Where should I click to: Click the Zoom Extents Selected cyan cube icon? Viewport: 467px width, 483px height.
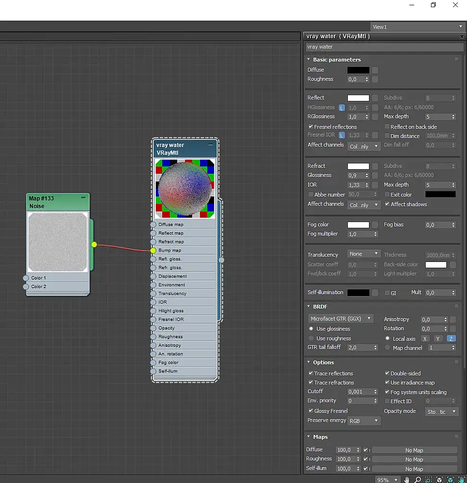tap(450, 480)
